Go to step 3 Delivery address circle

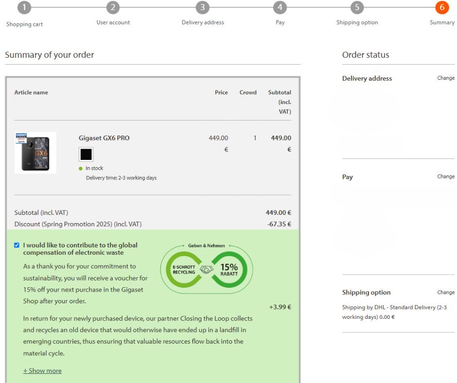(x=203, y=7)
